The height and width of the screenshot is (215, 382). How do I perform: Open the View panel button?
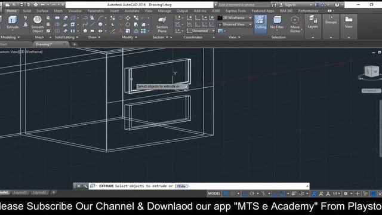pos(349,22)
